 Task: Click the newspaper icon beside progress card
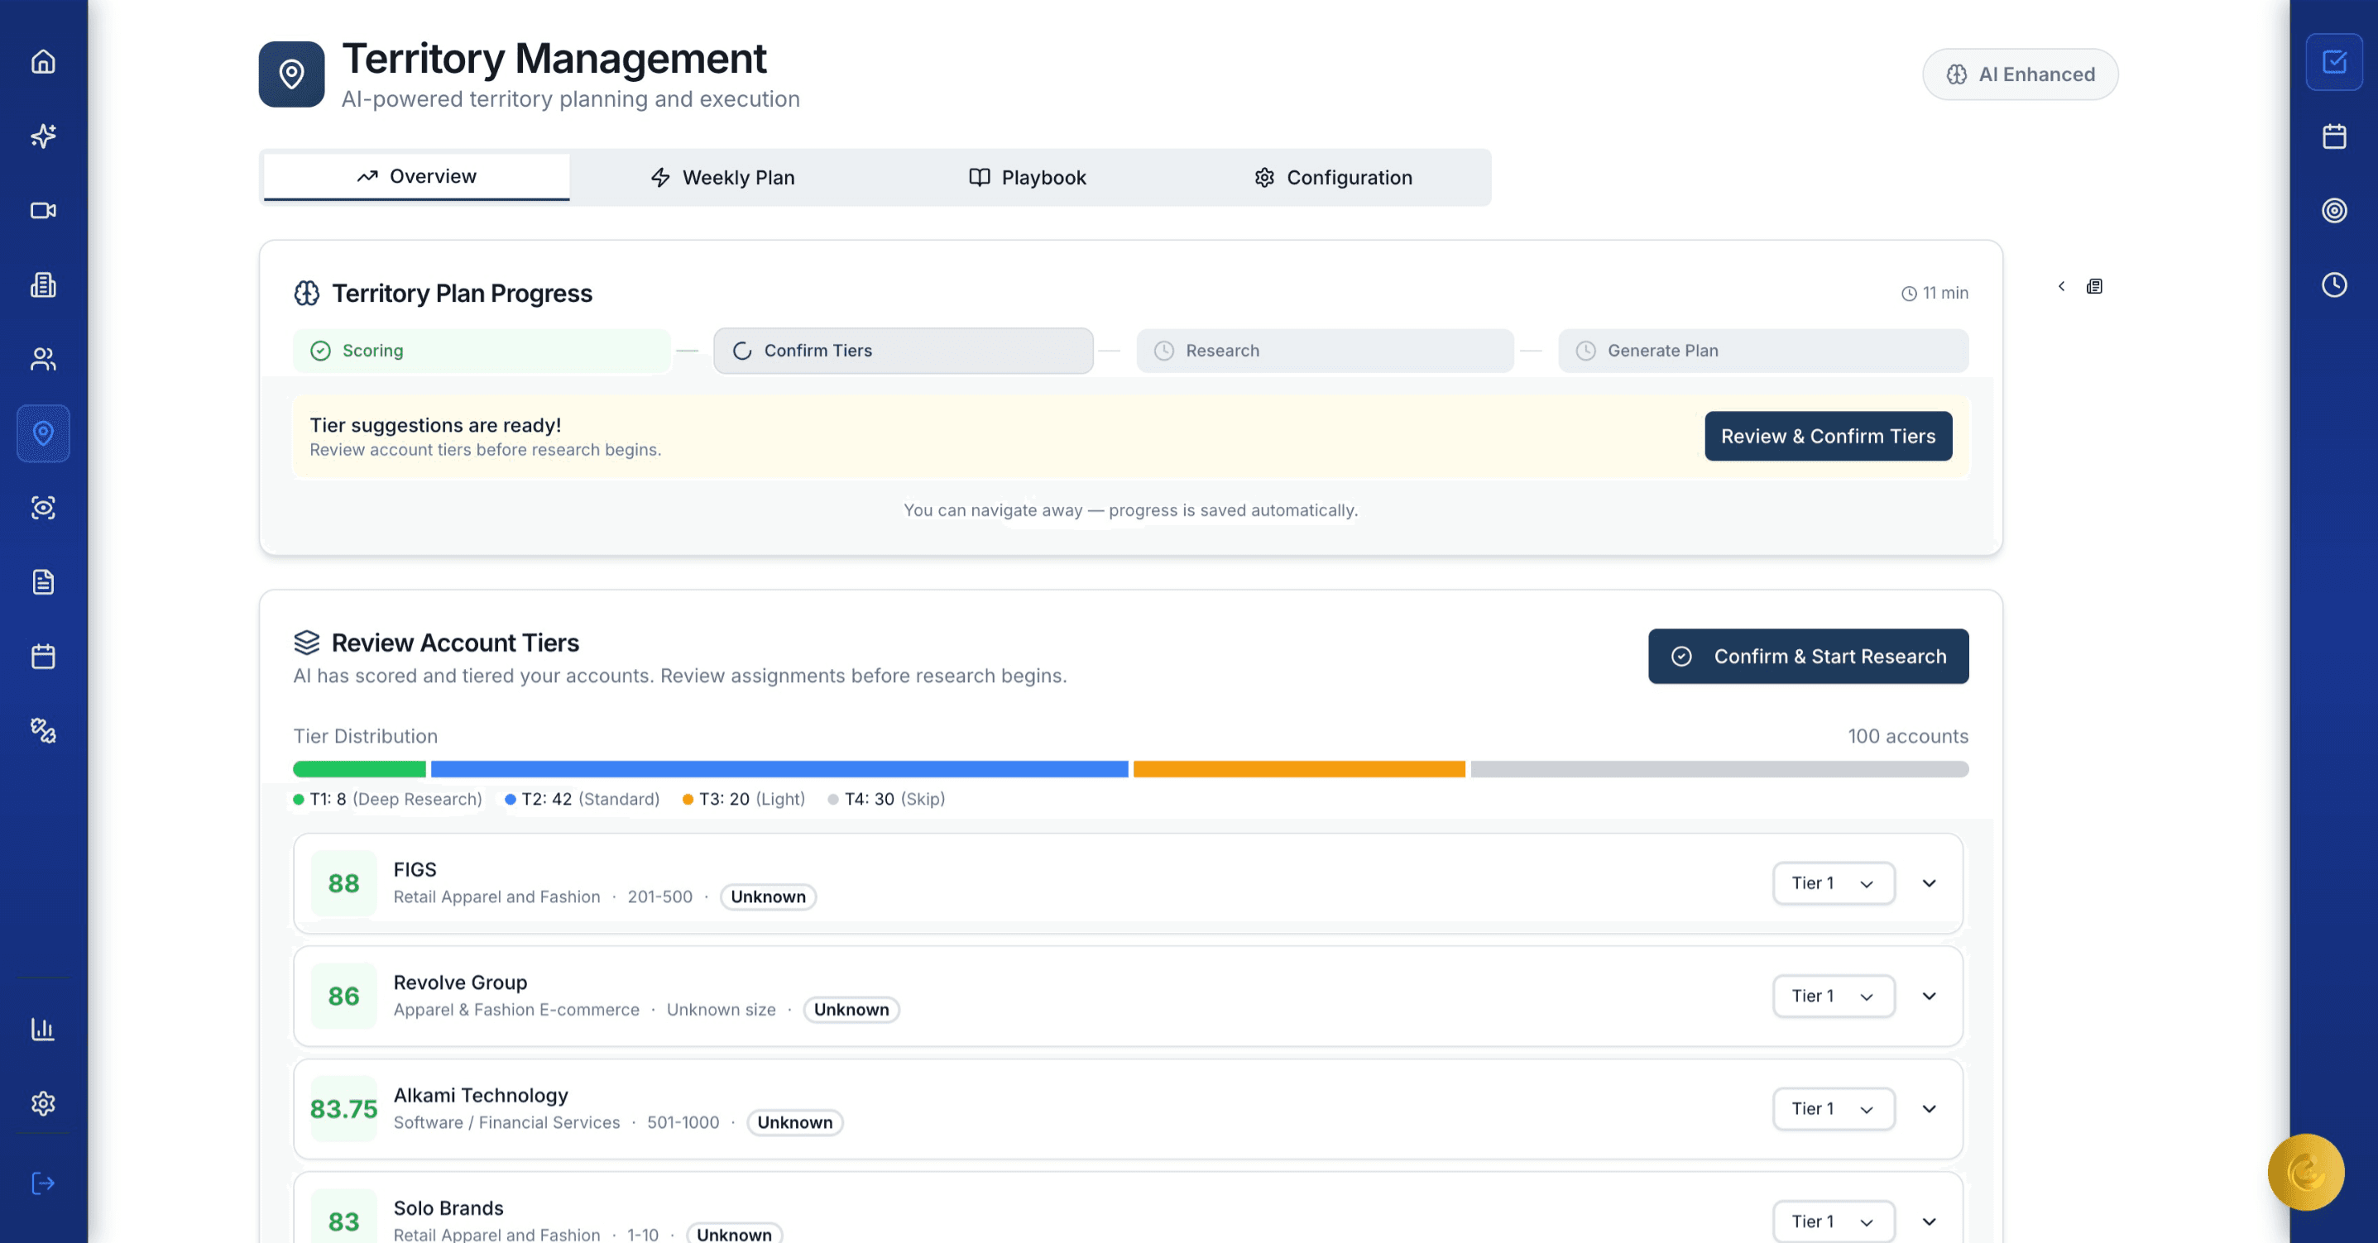click(x=2094, y=287)
